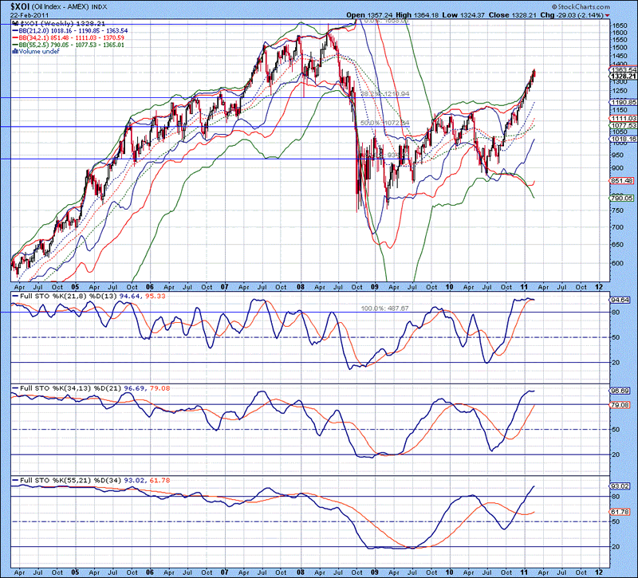Click the red 851.48 price axis tag
Screen dimensions: 638x578
[x=622, y=180]
